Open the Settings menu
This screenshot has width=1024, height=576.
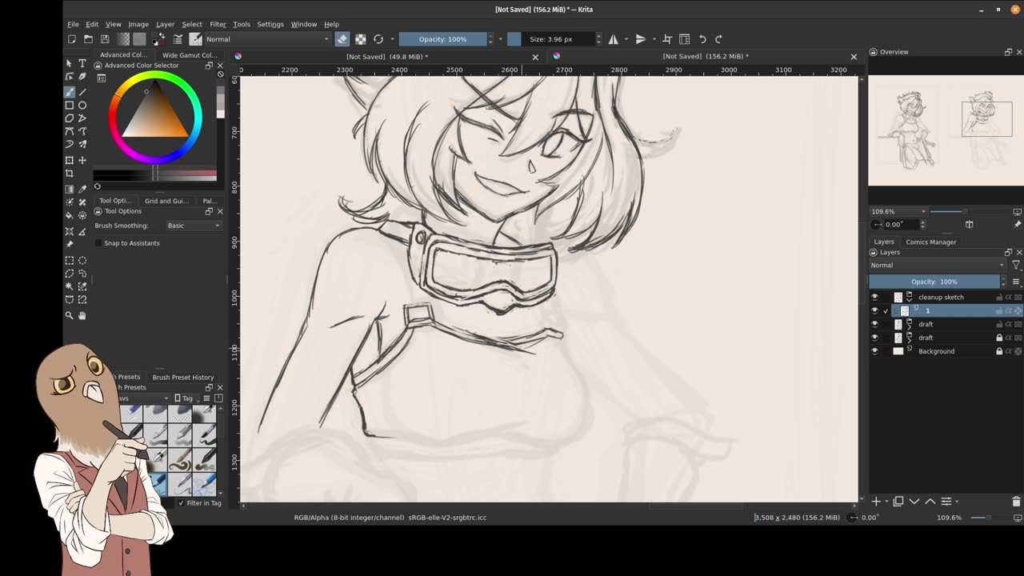270,24
